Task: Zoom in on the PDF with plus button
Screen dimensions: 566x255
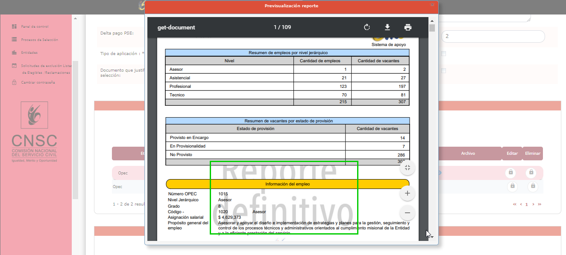Action: (x=407, y=194)
